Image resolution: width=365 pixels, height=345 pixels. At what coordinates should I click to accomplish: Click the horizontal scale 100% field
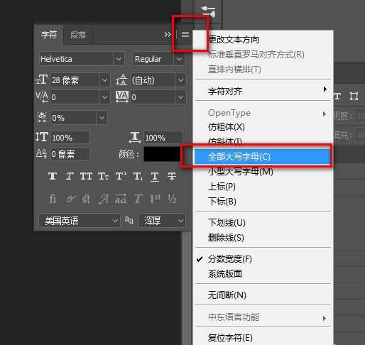click(163, 137)
